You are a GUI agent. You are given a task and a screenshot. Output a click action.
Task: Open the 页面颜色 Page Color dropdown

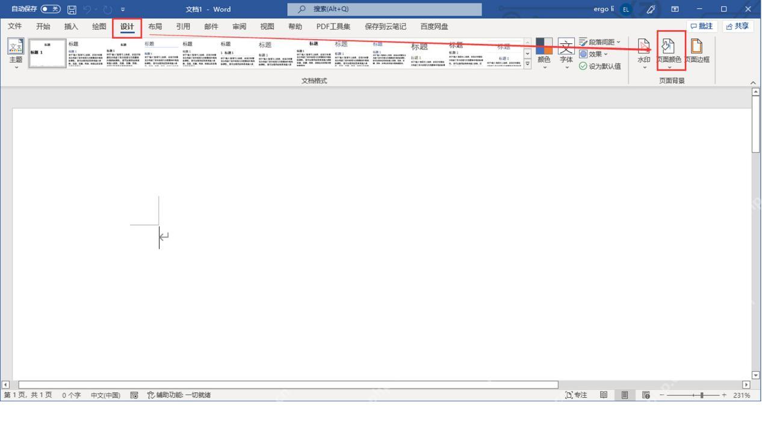tap(669, 54)
